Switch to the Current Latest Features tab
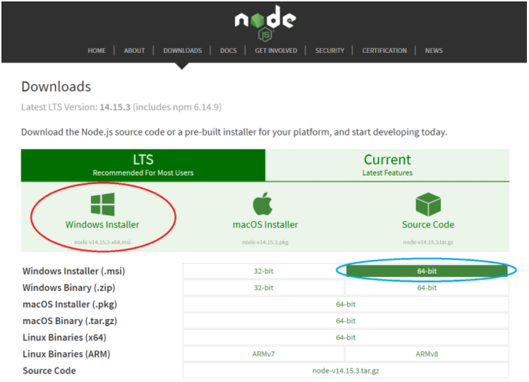This screenshot has width=529, height=382. pyautogui.click(x=387, y=165)
